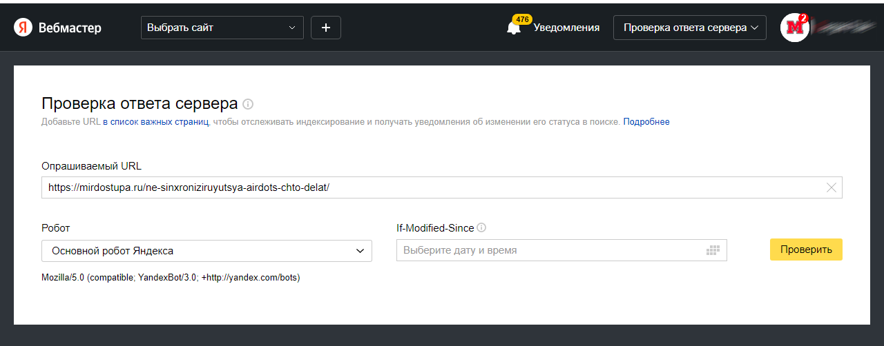Open the 'Подробнее' link
The image size is (884, 346).
(x=646, y=122)
